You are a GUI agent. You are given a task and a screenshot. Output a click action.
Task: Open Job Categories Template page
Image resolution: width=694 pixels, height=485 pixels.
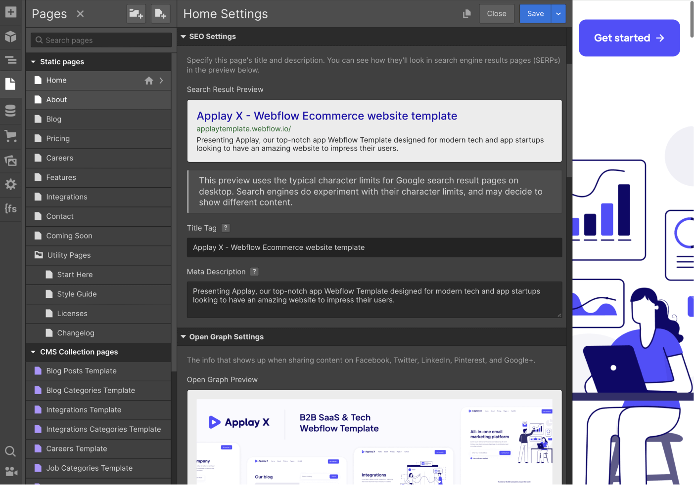click(98, 468)
